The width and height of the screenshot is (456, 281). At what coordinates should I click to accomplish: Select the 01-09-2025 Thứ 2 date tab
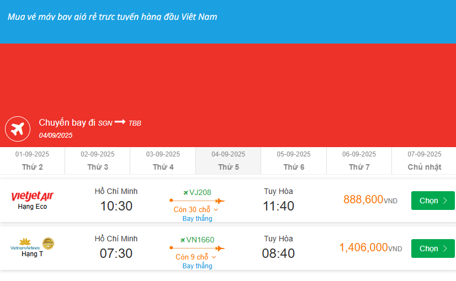32,160
